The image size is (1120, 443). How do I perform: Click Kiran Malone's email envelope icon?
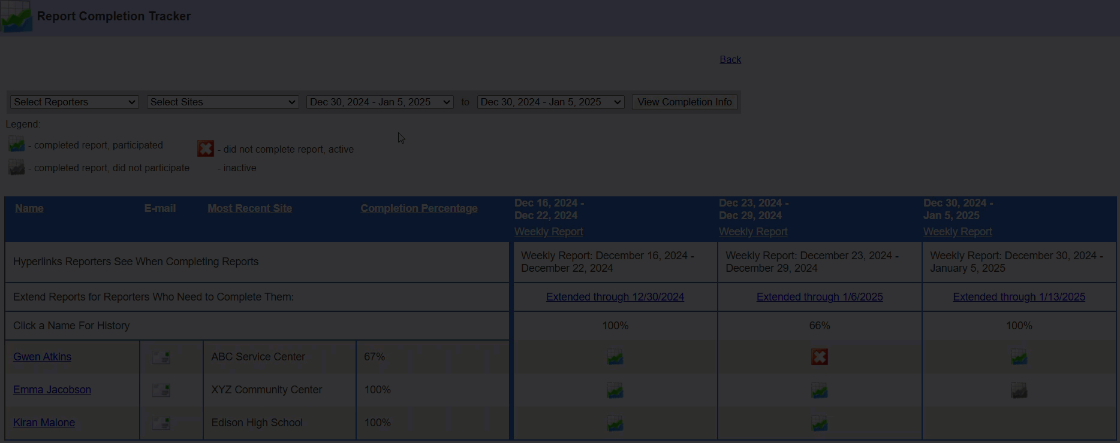pos(161,423)
